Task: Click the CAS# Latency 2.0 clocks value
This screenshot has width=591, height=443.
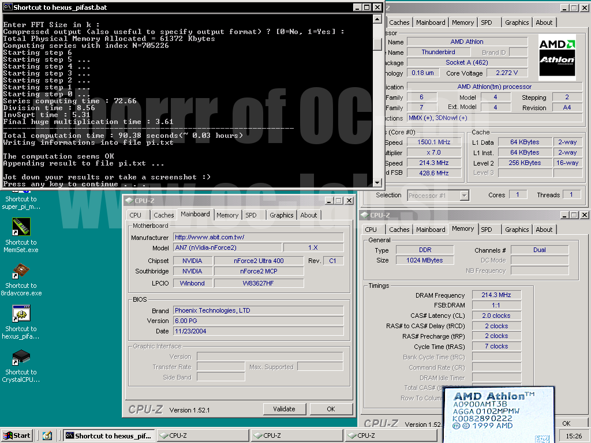Action: click(496, 316)
